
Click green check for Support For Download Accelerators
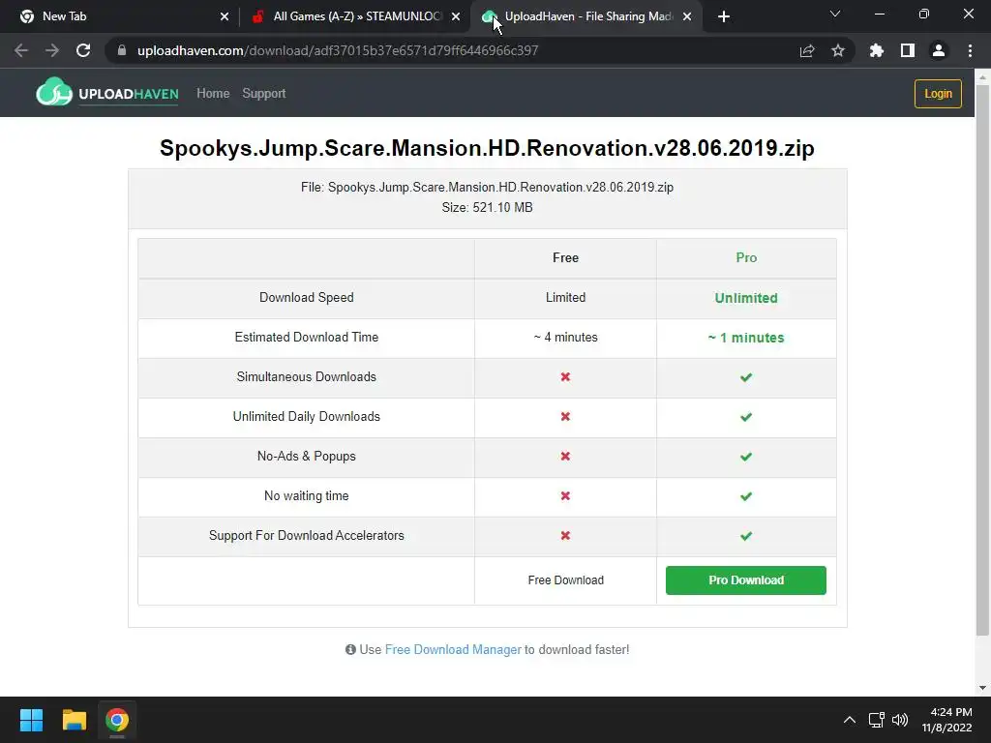(x=746, y=536)
